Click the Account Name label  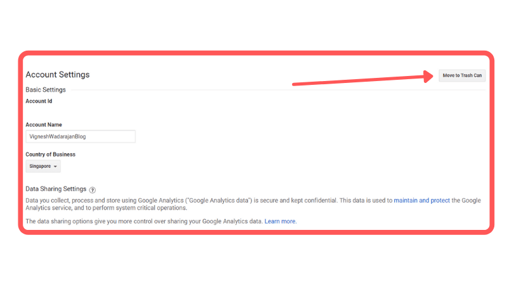coord(44,125)
